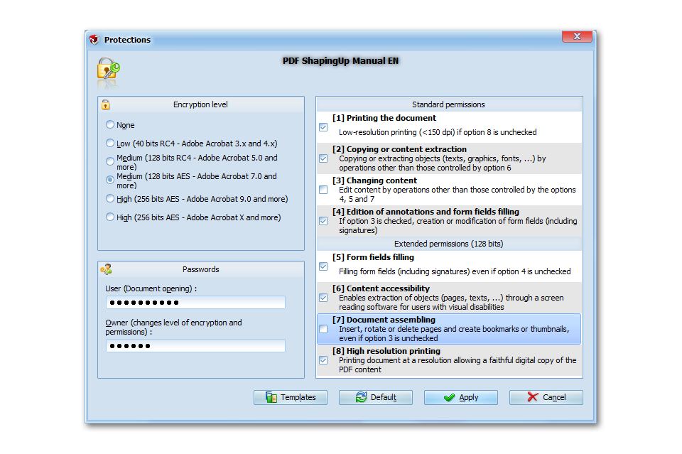Apply the protection settings
Screen dimensions: 682x454
pyautogui.click(x=461, y=397)
